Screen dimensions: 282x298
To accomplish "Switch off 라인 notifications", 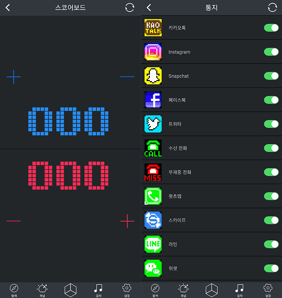I will (x=271, y=244).
